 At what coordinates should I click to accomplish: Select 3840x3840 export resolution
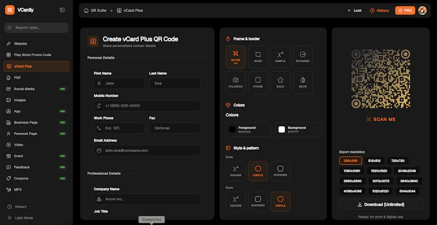pos(409,181)
